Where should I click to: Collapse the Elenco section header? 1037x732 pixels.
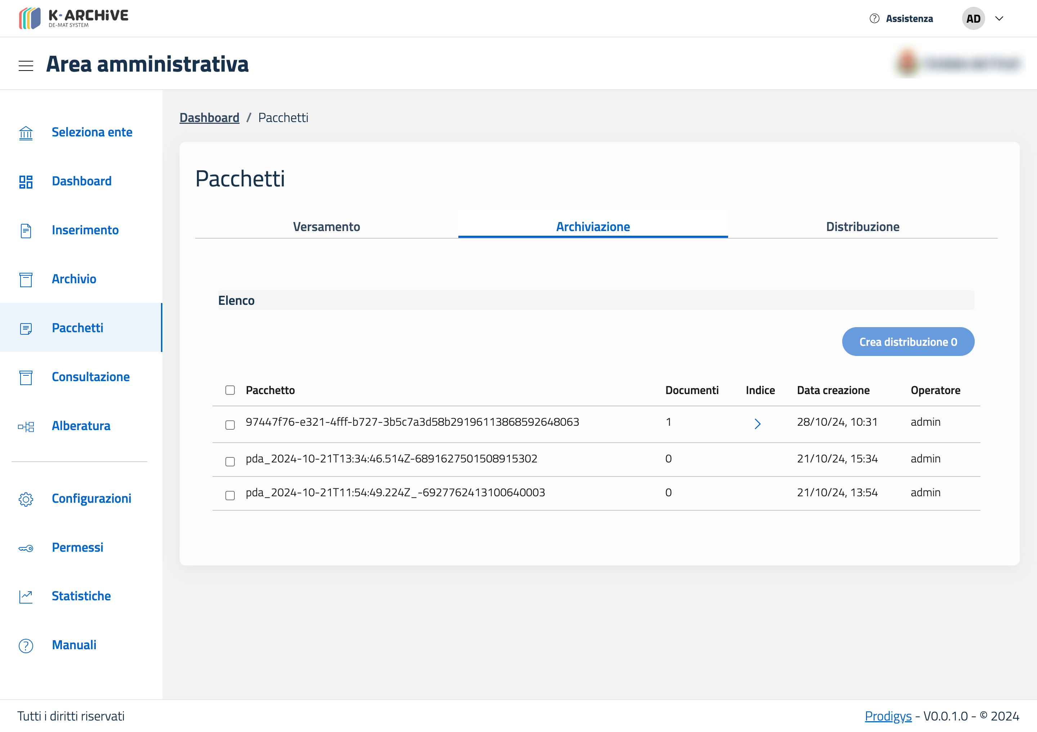(x=236, y=301)
